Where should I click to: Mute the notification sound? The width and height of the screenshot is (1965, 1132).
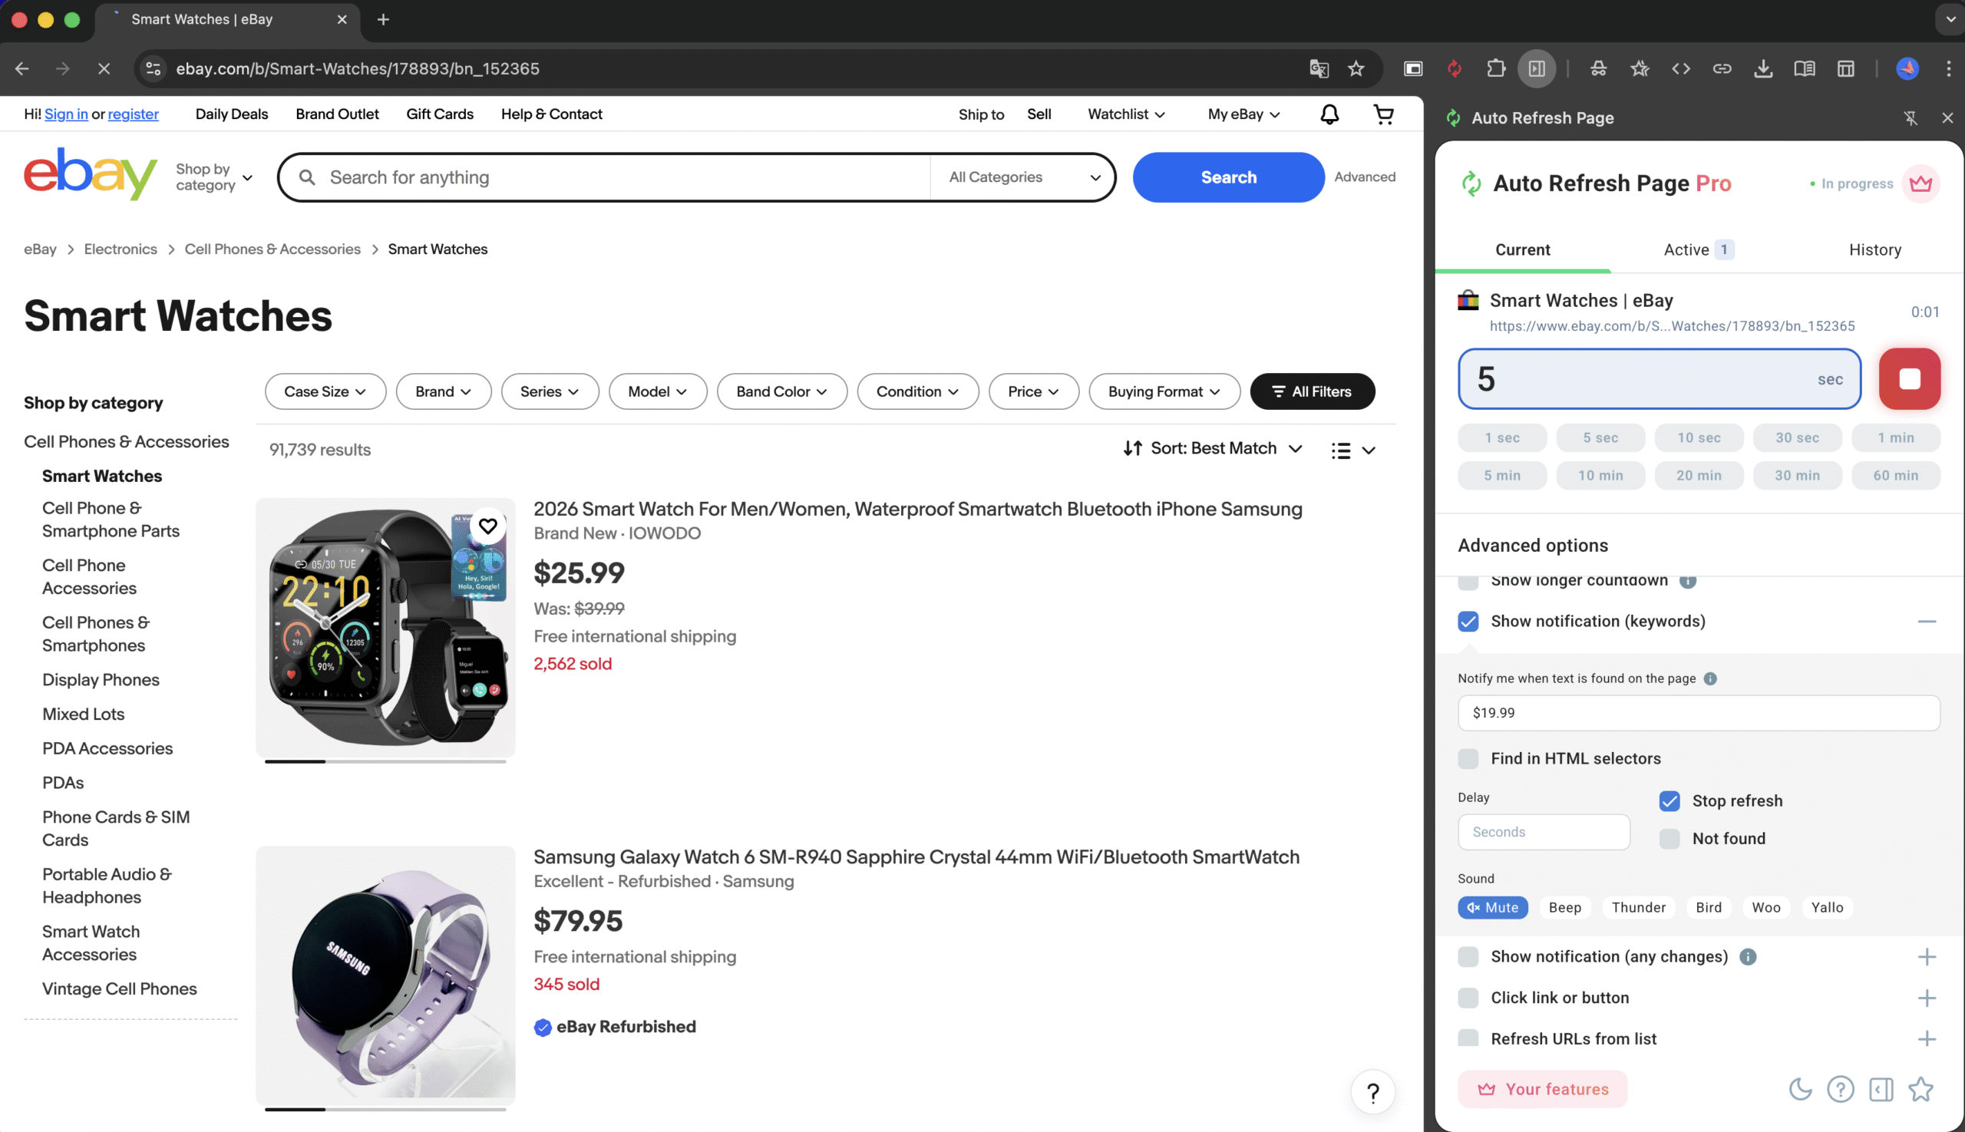click(1492, 907)
